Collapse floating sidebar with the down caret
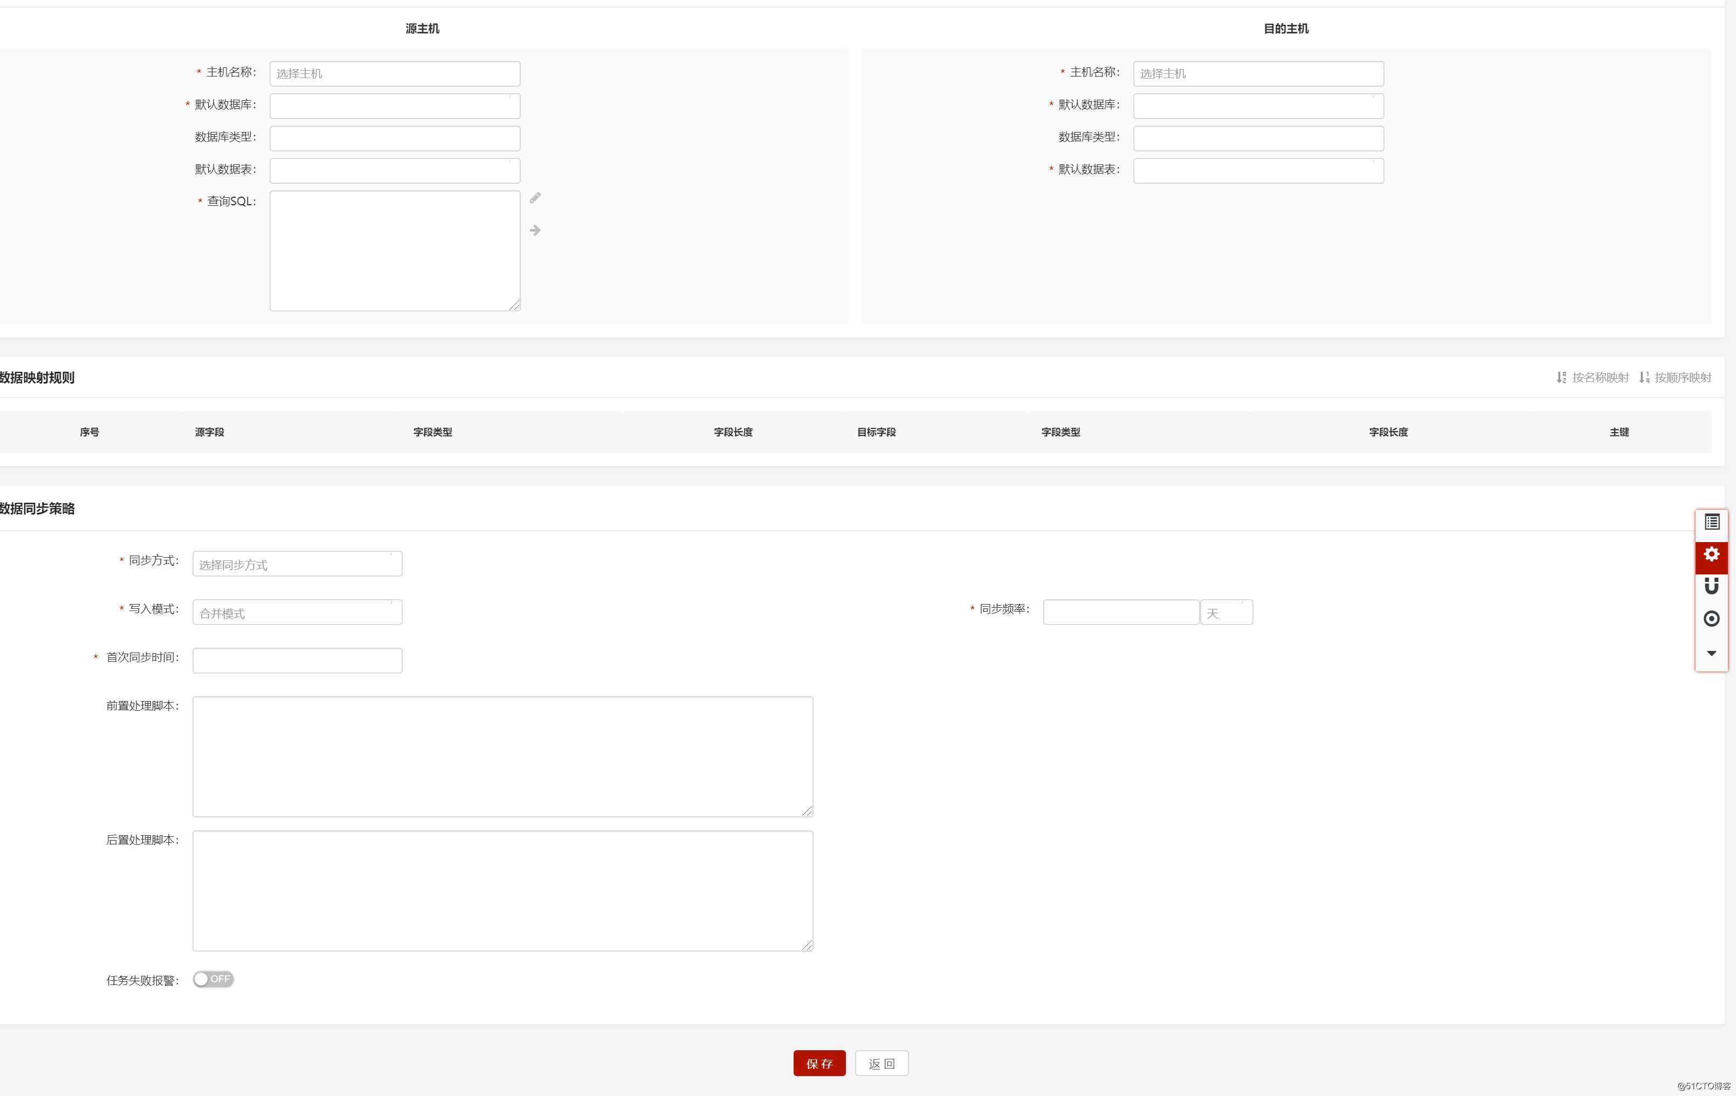Image resolution: width=1736 pixels, height=1096 pixels. click(1712, 653)
